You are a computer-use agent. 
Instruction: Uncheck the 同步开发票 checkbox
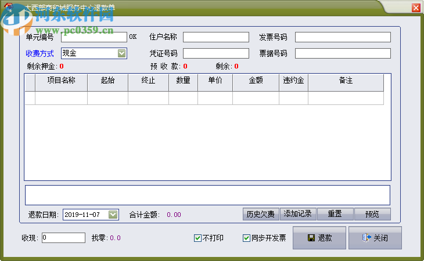coord(246,238)
